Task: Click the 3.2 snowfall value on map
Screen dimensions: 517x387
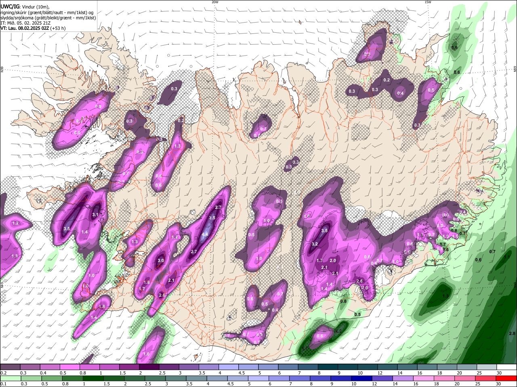Action: (x=315, y=244)
